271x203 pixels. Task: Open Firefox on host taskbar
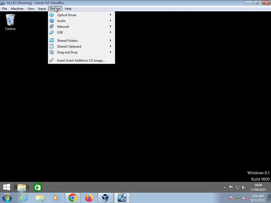pyautogui.click(x=89, y=198)
